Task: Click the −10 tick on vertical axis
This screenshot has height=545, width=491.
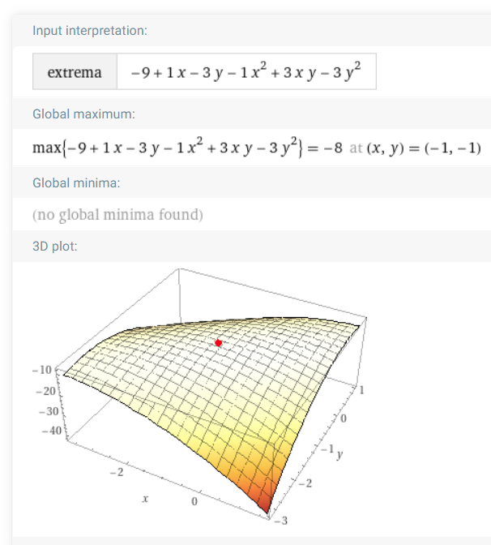Action: 42,370
